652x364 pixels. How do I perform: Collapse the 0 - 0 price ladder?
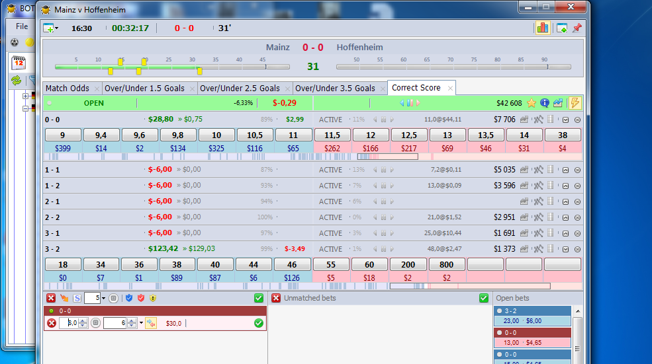pyautogui.click(x=565, y=120)
